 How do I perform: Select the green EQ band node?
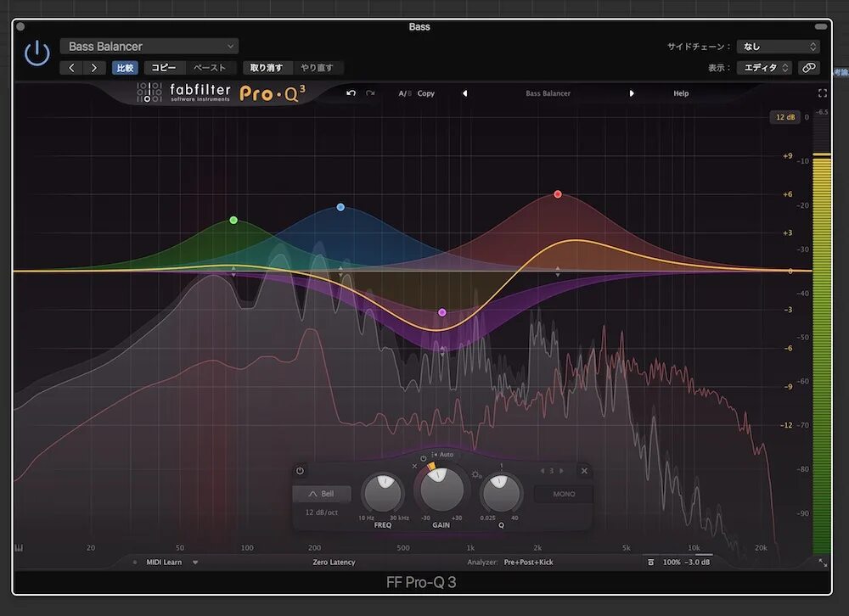click(233, 221)
